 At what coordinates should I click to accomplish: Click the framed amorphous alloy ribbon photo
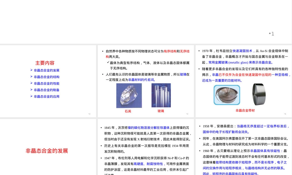[x=227, y=95]
